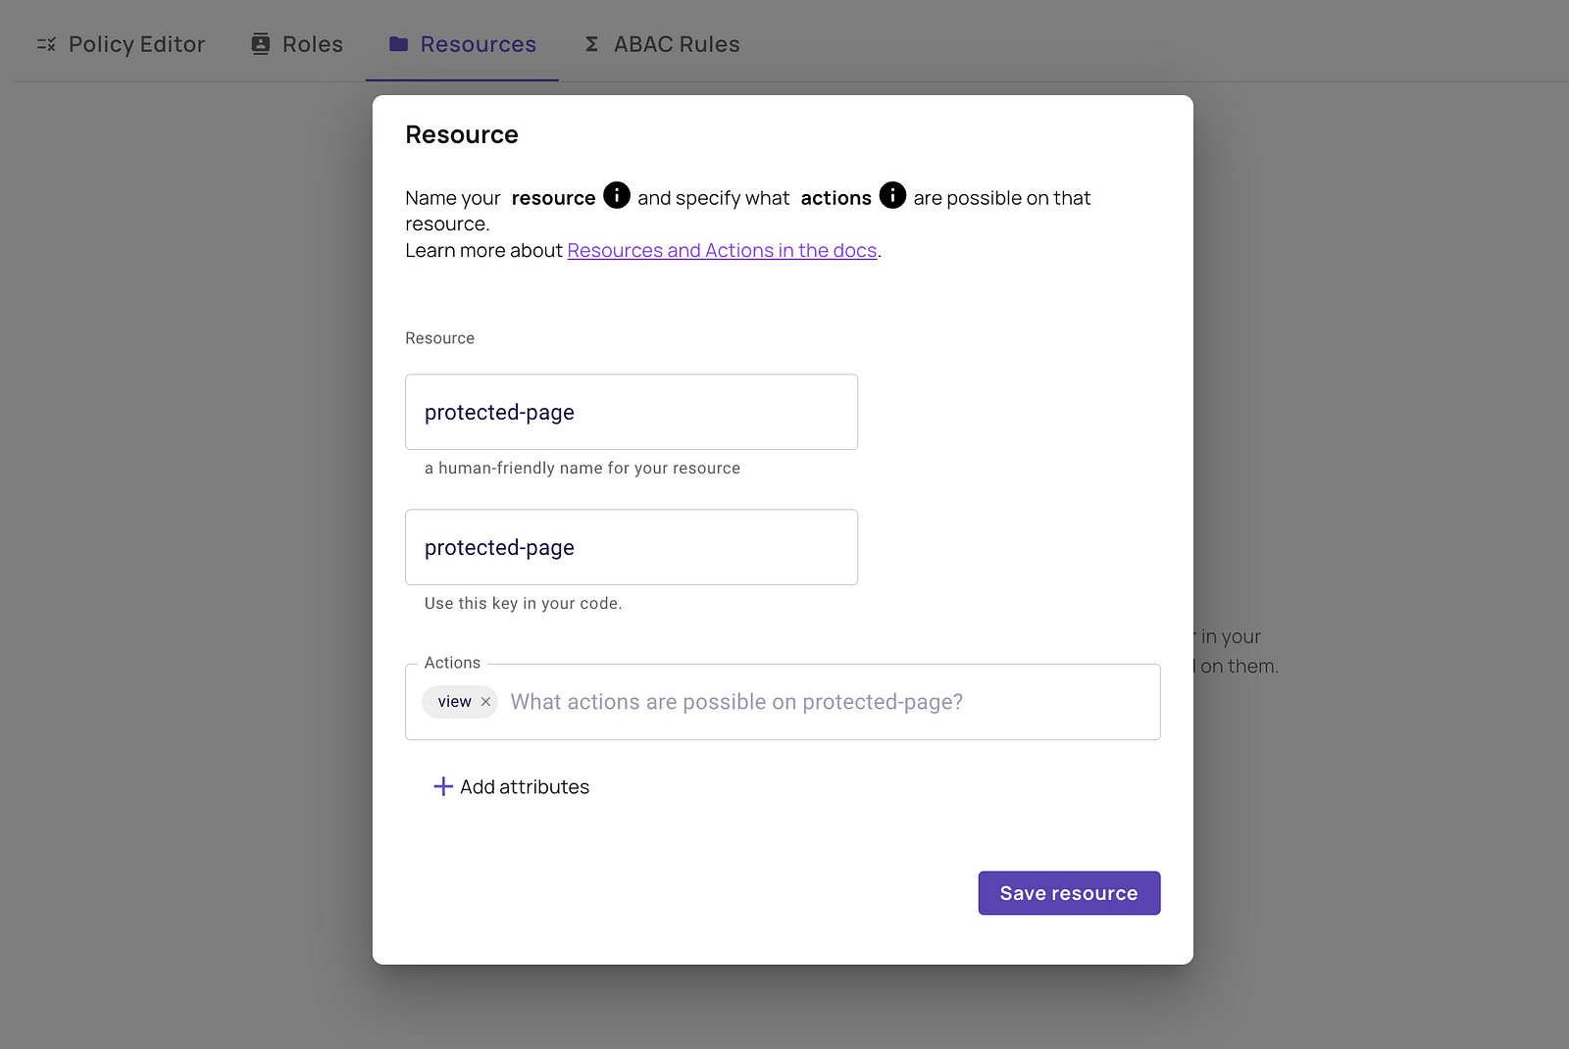Image resolution: width=1569 pixels, height=1049 pixels.
Task: Open the Roles tab
Action: 312,44
